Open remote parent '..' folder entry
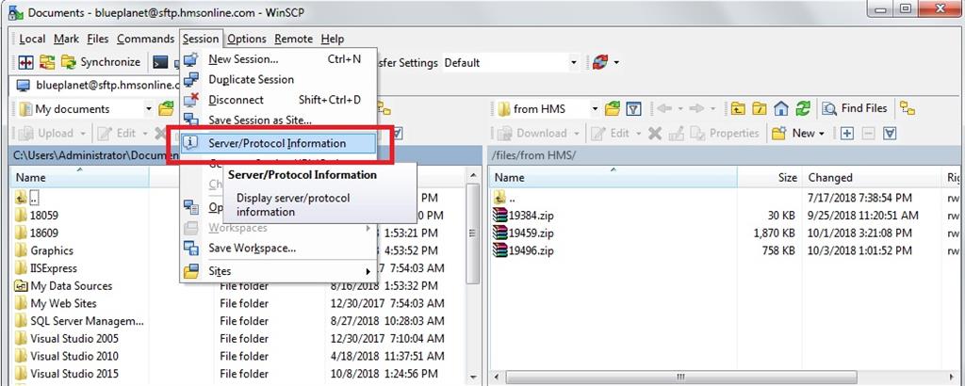Image resolution: width=965 pixels, height=386 pixels. (x=506, y=198)
